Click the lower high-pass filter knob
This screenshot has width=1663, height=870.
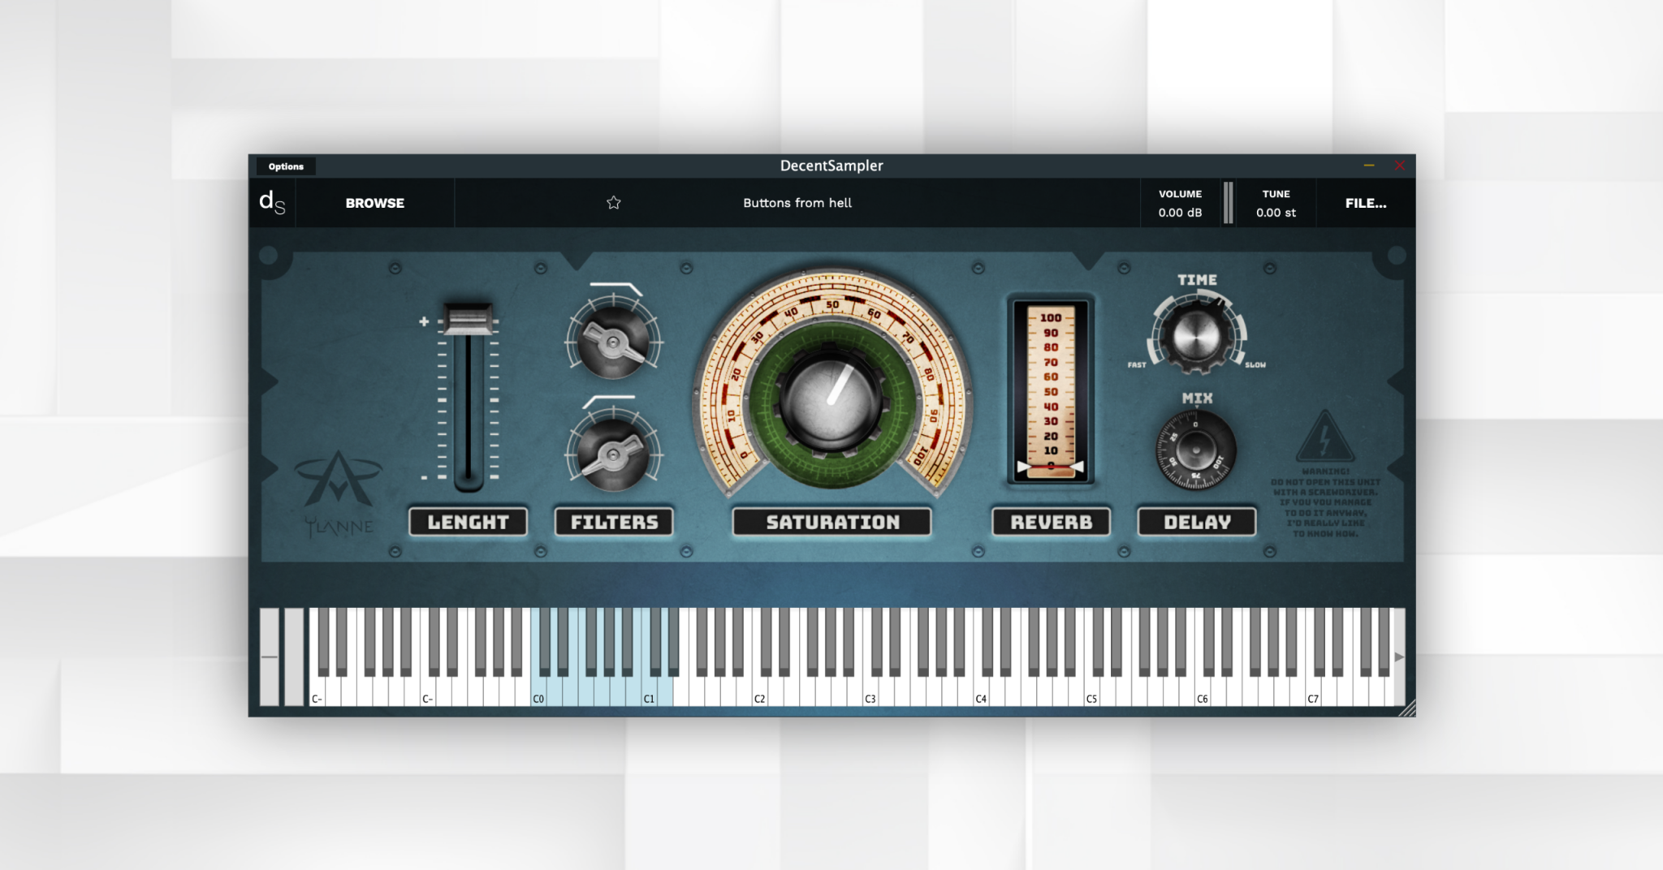tap(614, 454)
